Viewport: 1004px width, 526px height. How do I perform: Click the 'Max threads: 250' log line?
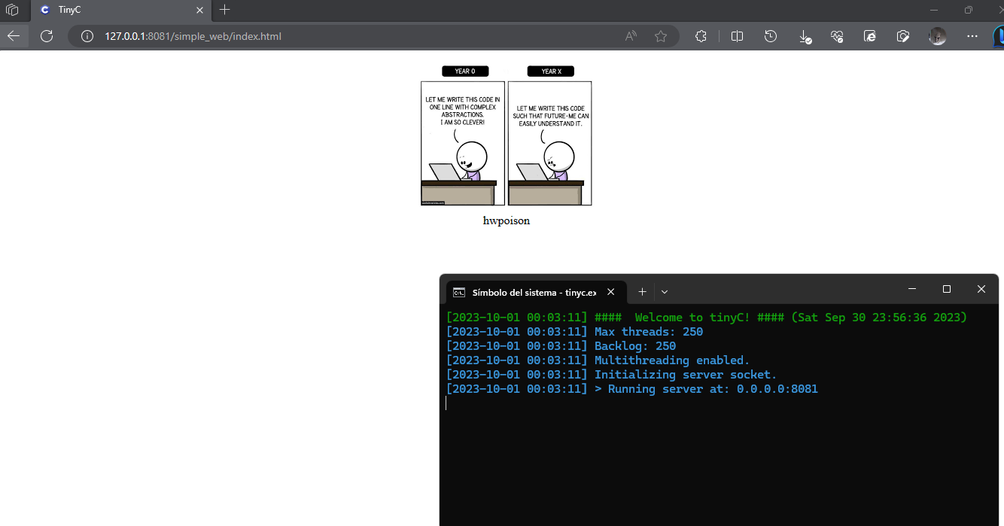point(574,332)
